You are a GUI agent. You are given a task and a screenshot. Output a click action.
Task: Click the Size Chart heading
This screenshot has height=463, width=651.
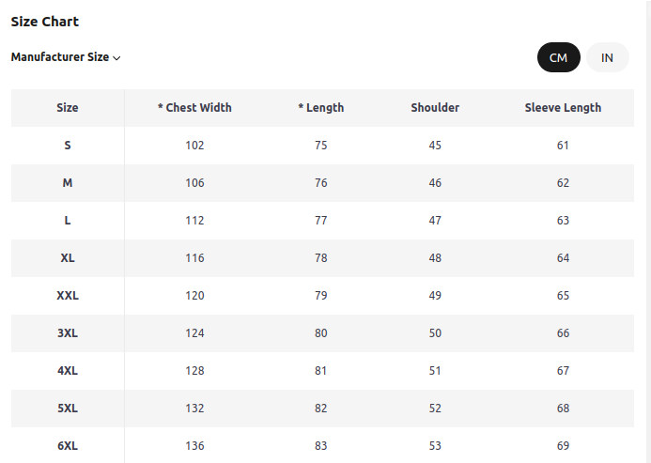(x=45, y=22)
